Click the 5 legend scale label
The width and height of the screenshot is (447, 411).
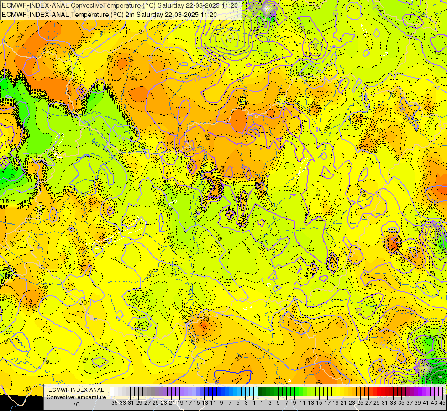278,403
